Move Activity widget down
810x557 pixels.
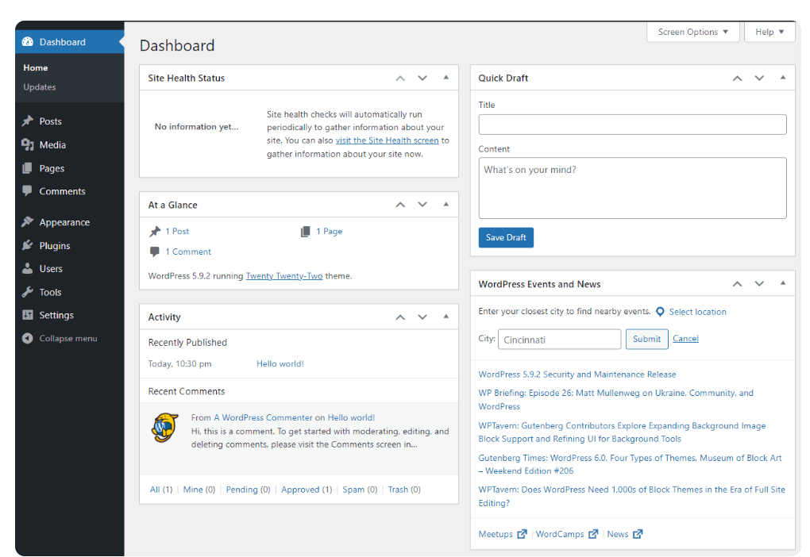pyautogui.click(x=422, y=317)
